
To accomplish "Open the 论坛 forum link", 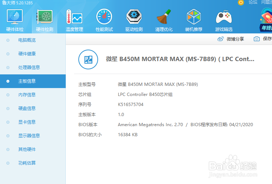I will (x=253, y=2).
